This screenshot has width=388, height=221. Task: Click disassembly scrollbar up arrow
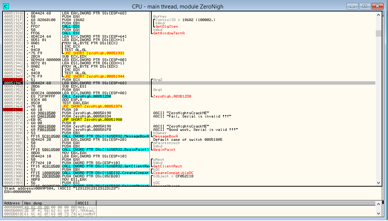pos(378,15)
